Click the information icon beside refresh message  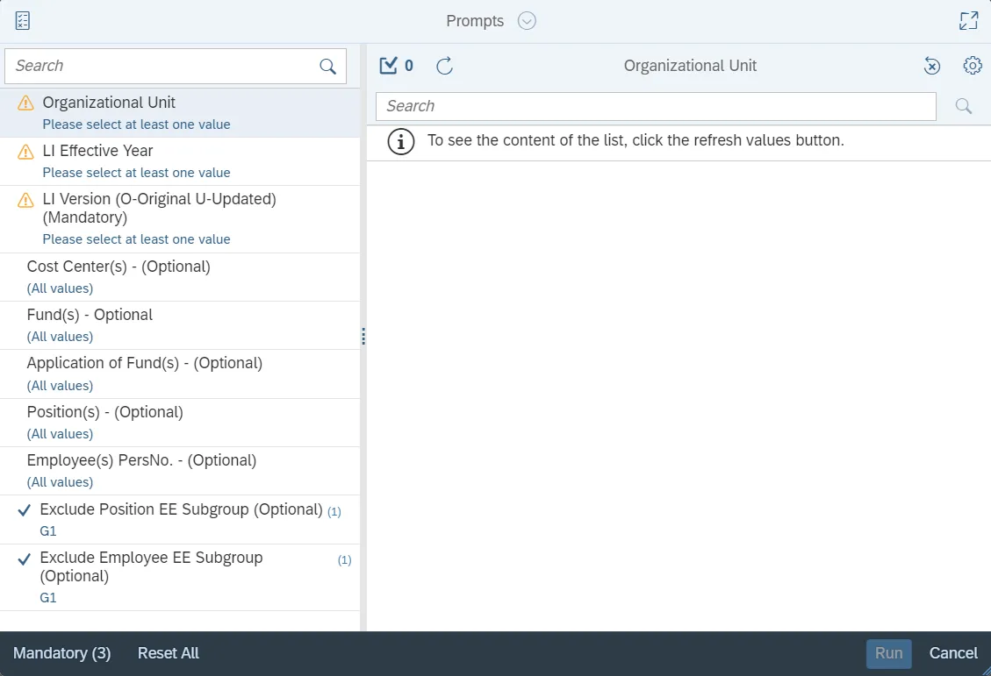pos(401,141)
